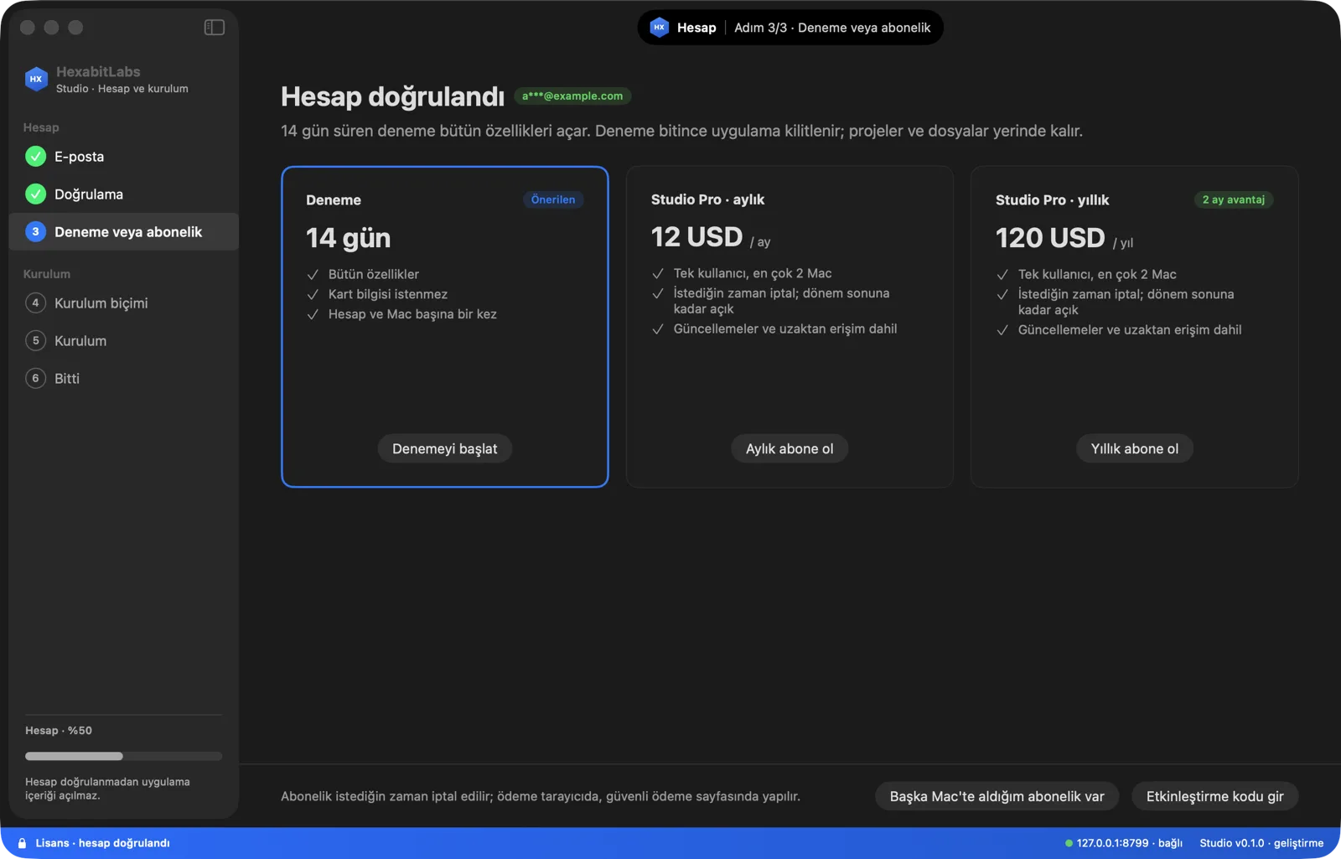Click 127.0.0.1:8799 · bağlı status entry
The image size is (1341, 859).
pyautogui.click(x=1130, y=843)
